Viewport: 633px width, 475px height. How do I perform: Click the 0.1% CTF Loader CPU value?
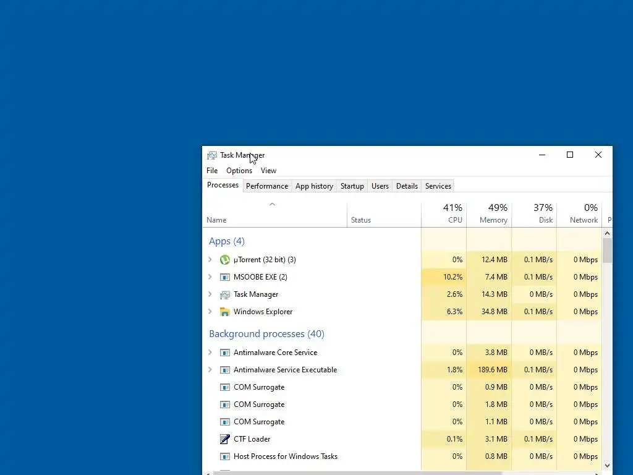pyautogui.click(x=454, y=439)
